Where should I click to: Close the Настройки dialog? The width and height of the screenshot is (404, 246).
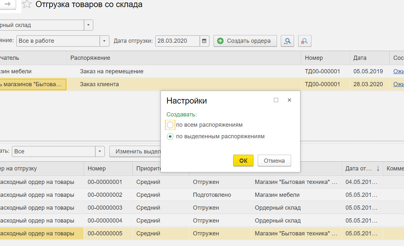pos(289,100)
